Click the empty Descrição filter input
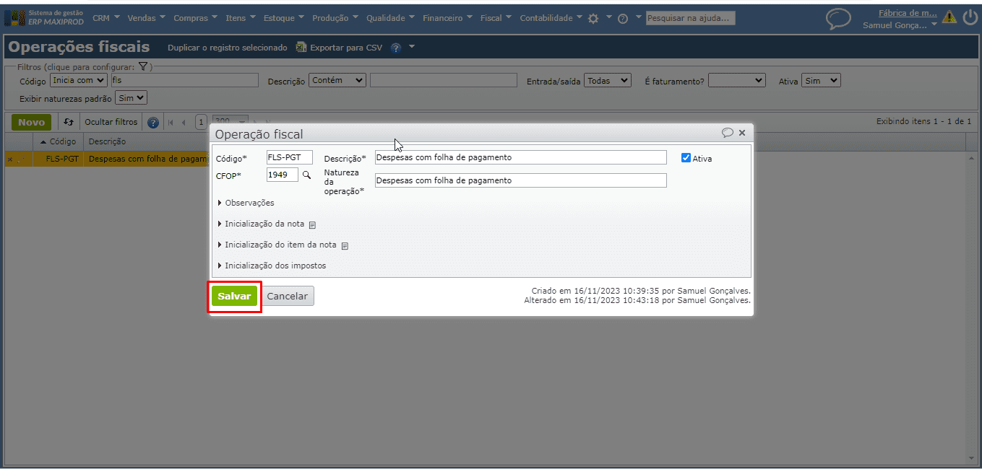This screenshot has height=469, width=982. click(444, 80)
